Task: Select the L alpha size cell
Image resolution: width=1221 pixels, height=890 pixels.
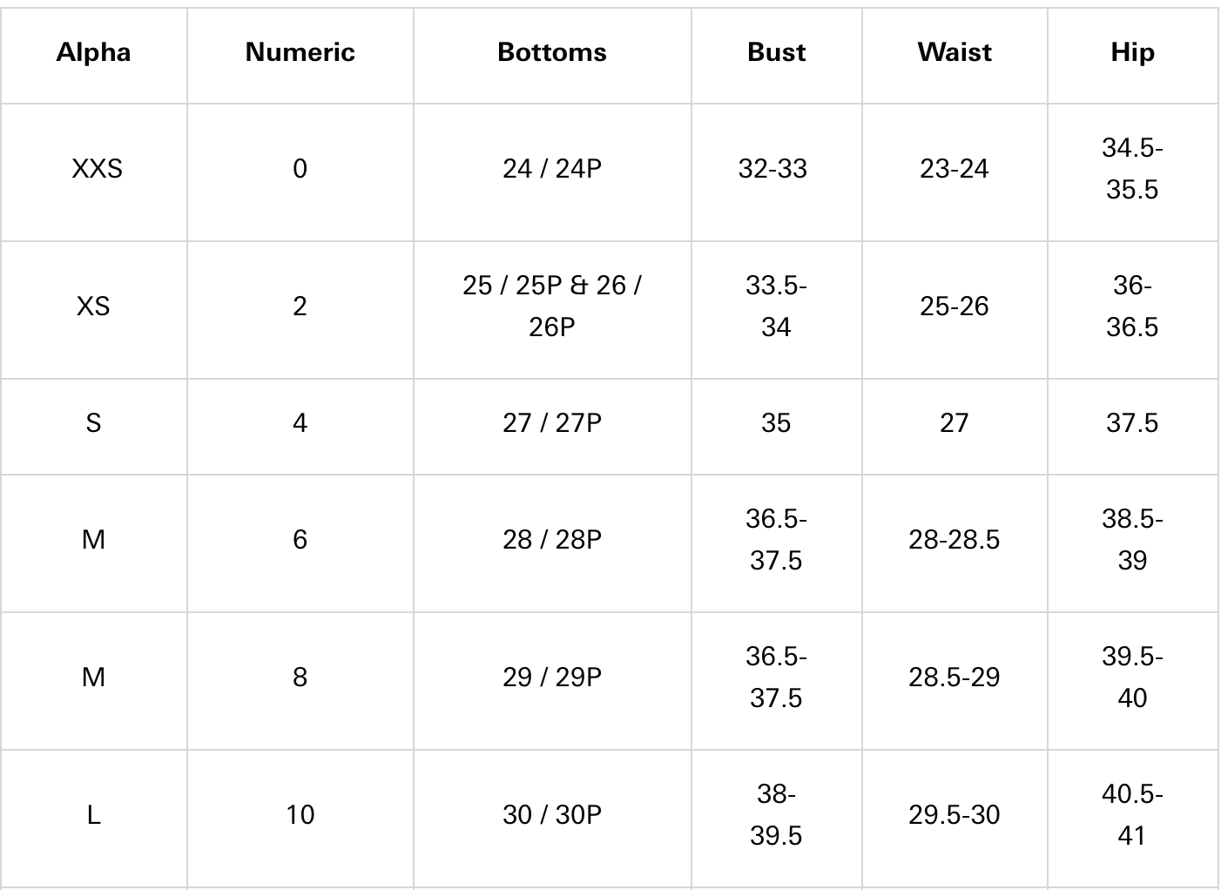Action: pos(93,814)
